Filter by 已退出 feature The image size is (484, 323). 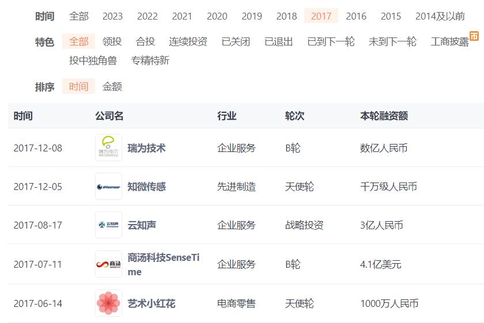(x=279, y=41)
